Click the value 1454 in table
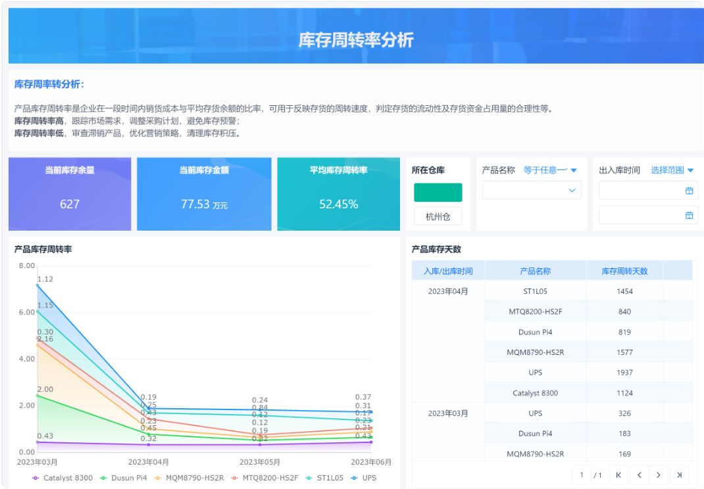This screenshot has height=489, width=704. pos(624,291)
